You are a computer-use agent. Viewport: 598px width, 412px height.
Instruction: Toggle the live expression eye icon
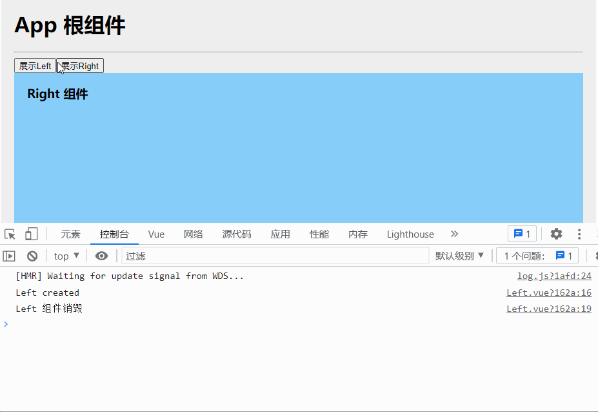pyautogui.click(x=101, y=256)
